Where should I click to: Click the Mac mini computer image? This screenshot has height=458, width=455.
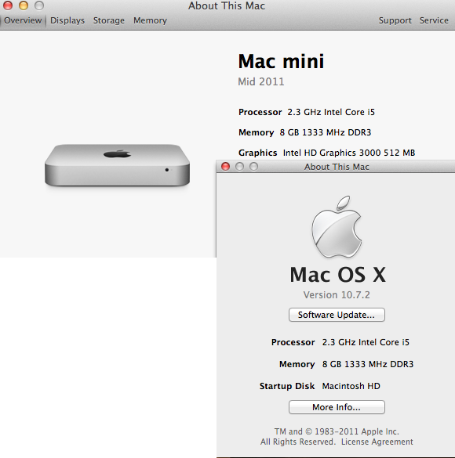118,165
